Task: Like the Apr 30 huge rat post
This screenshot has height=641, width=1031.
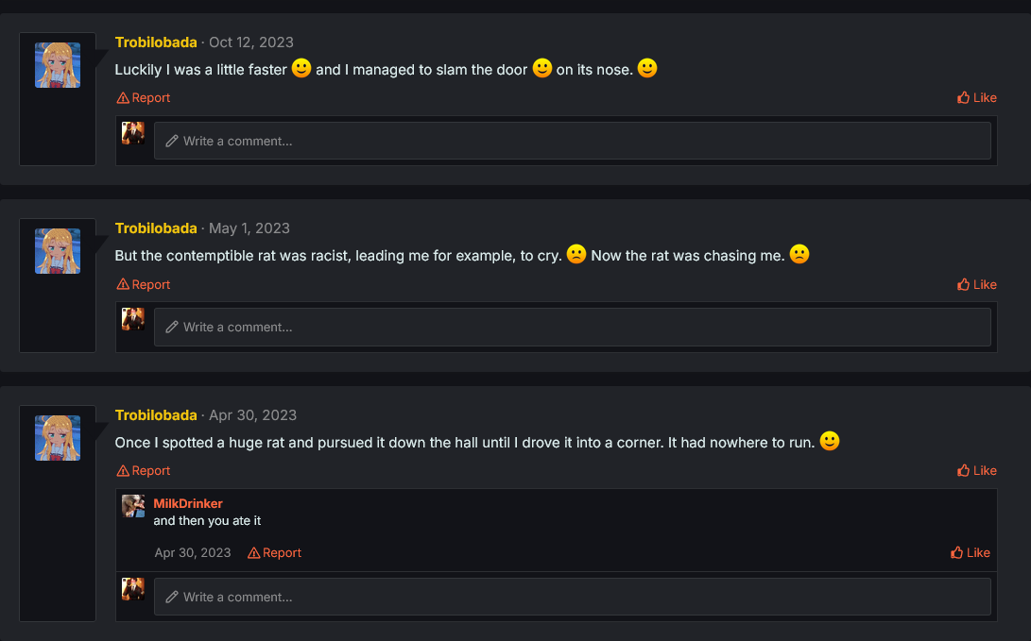Action: pyautogui.click(x=977, y=471)
